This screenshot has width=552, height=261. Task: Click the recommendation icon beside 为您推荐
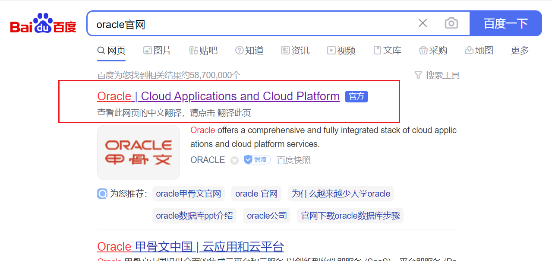102,194
